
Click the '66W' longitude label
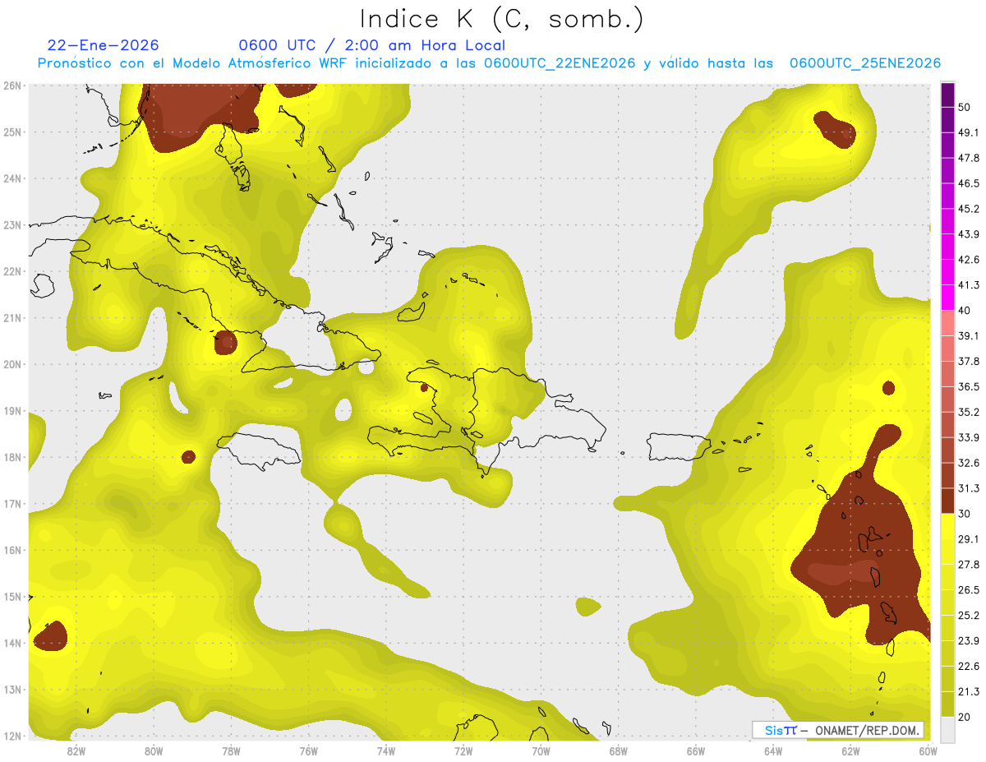696,750
